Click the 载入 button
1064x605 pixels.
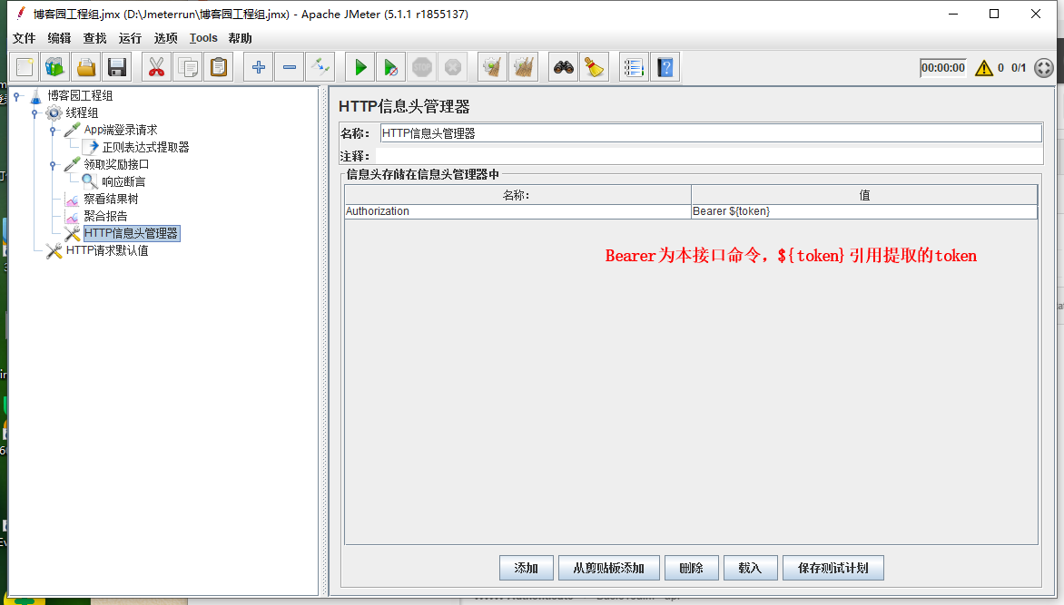coord(750,568)
